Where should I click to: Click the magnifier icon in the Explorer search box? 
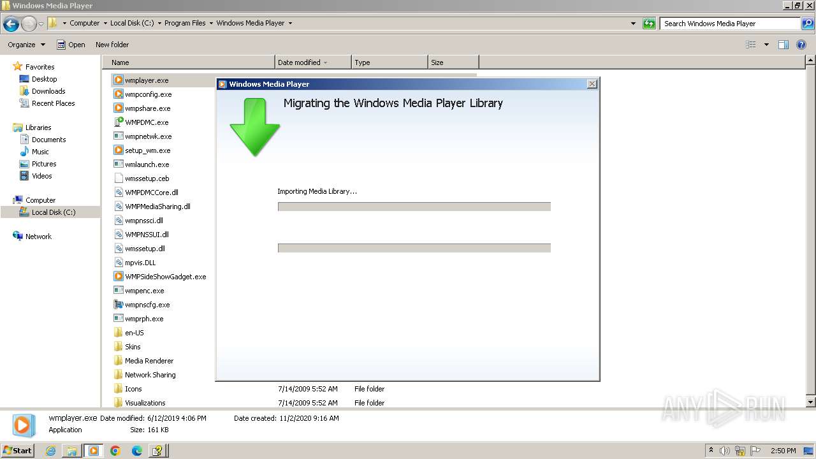pos(807,24)
